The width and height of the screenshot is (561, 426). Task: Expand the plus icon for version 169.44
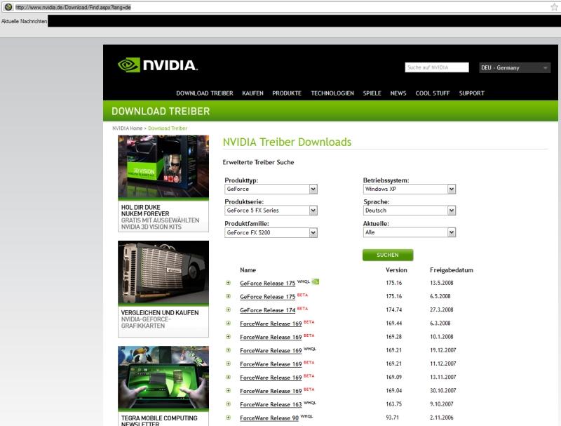[228, 324]
